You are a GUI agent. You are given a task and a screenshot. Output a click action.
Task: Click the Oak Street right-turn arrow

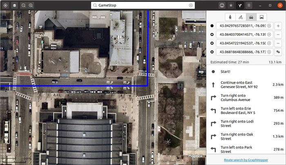pos(213,136)
